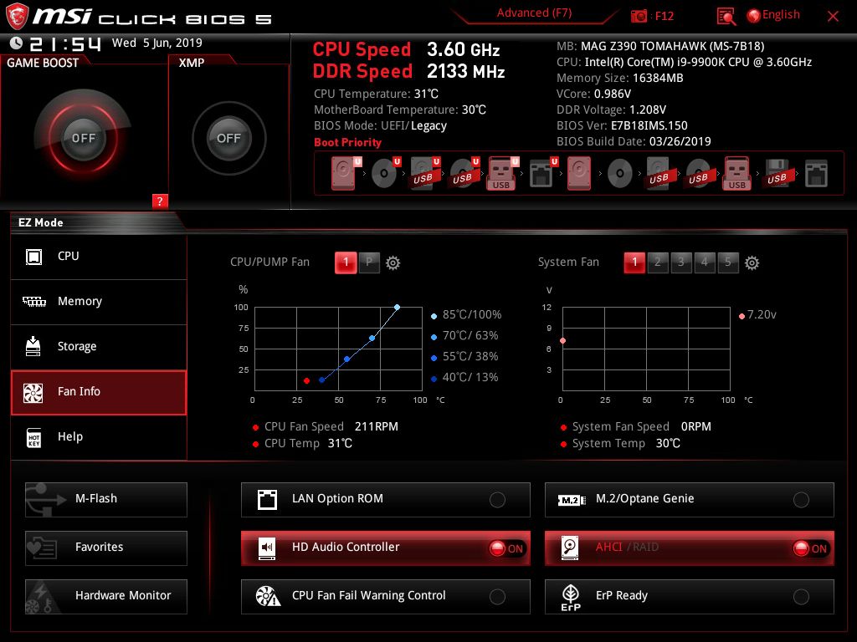The height and width of the screenshot is (642, 857).
Task: Launch the M-Flash utility
Action: [x=106, y=499]
